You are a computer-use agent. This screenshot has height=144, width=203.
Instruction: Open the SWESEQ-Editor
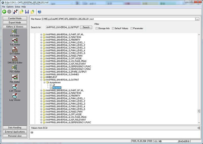pyautogui.click(x=15, y=60)
